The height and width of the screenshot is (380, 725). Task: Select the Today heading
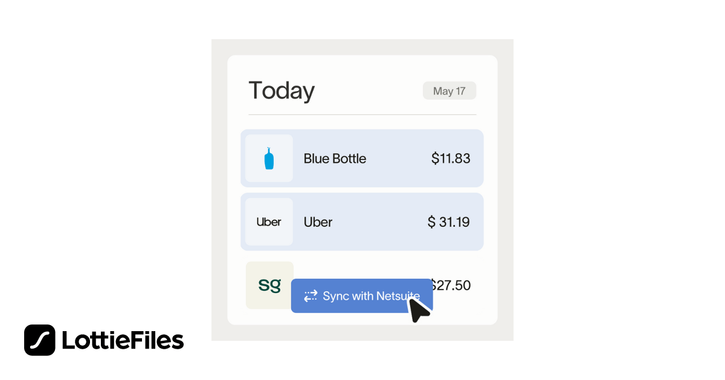click(282, 90)
